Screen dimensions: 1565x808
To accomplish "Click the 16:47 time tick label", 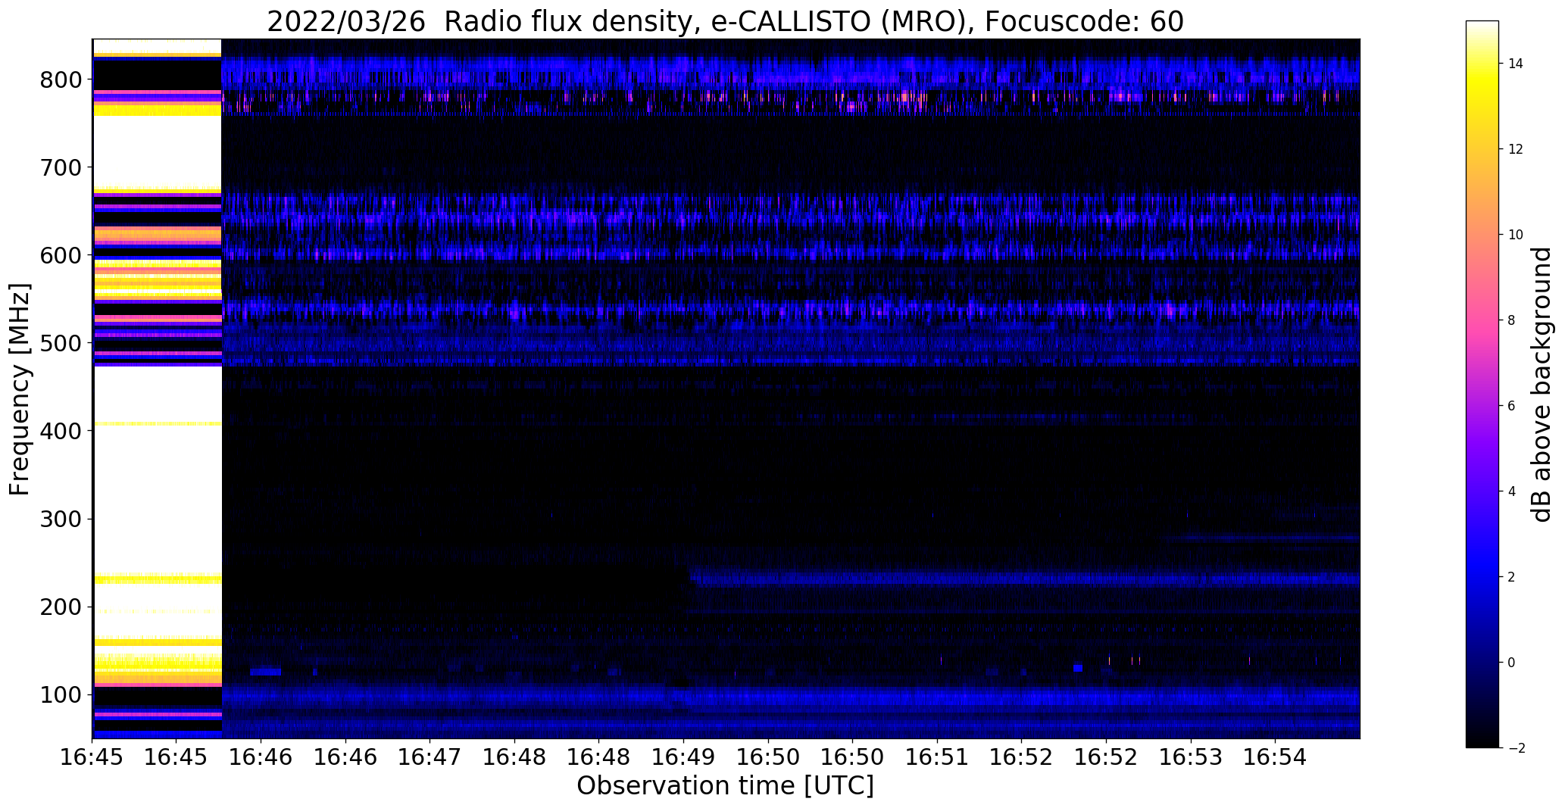I will pos(430,756).
